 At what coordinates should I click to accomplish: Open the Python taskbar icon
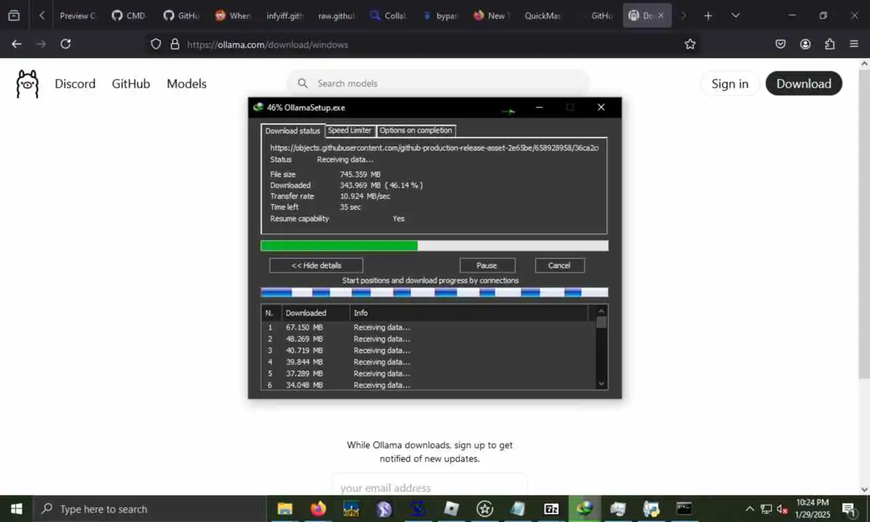651,508
